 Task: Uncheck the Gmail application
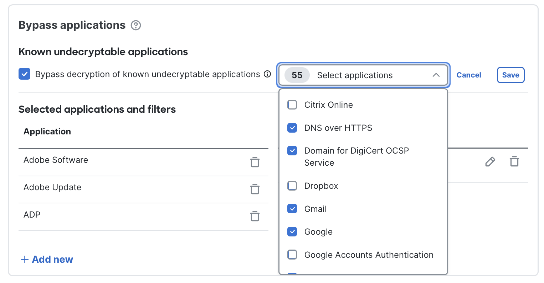tap(292, 209)
